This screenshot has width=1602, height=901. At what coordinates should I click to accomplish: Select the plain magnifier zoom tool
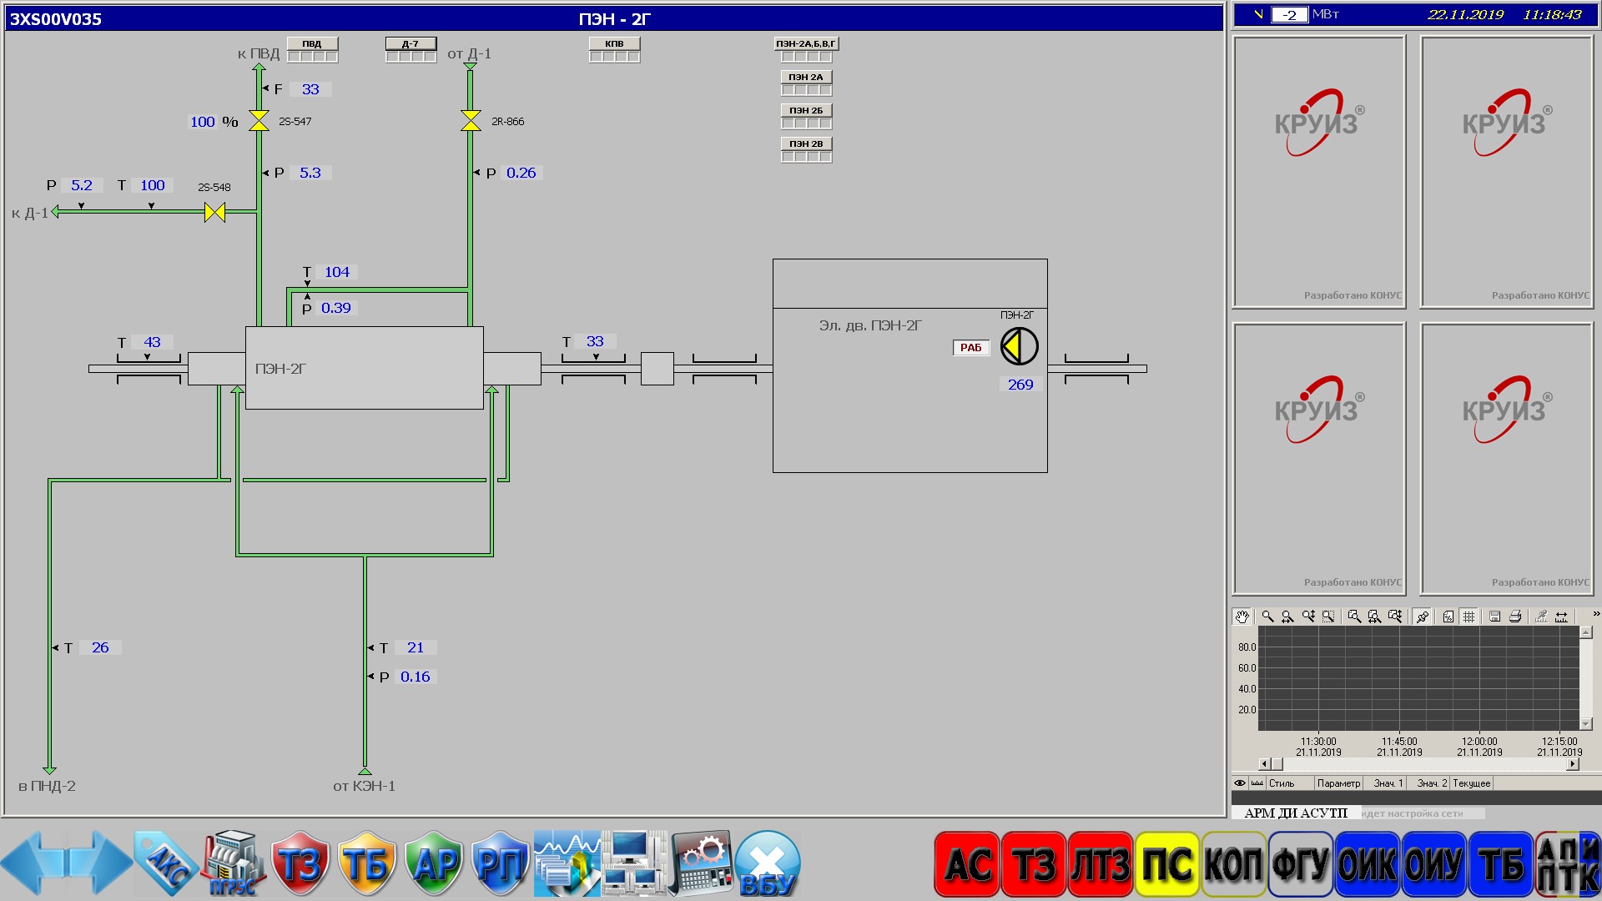[x=1267, y=617]
